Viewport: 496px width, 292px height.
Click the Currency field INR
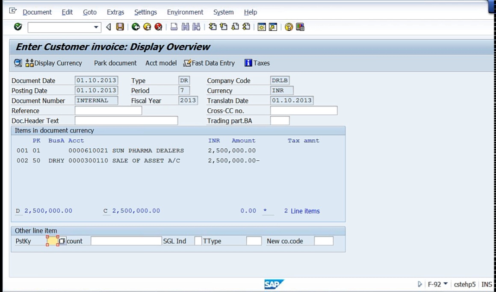(282, 91)
